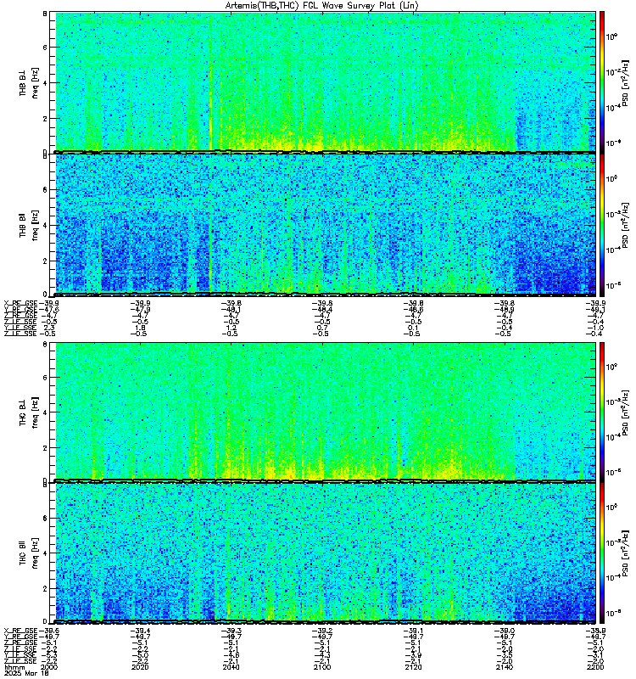636x679 pixels.
Task: Click the THB B⊥ spectrogram color bar
Action: (602, 82)
